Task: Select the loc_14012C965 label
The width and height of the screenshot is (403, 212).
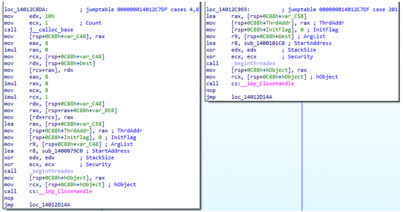Action: coord(228,9)
